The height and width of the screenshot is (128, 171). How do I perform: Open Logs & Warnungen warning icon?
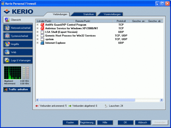(x=7, y=60)
